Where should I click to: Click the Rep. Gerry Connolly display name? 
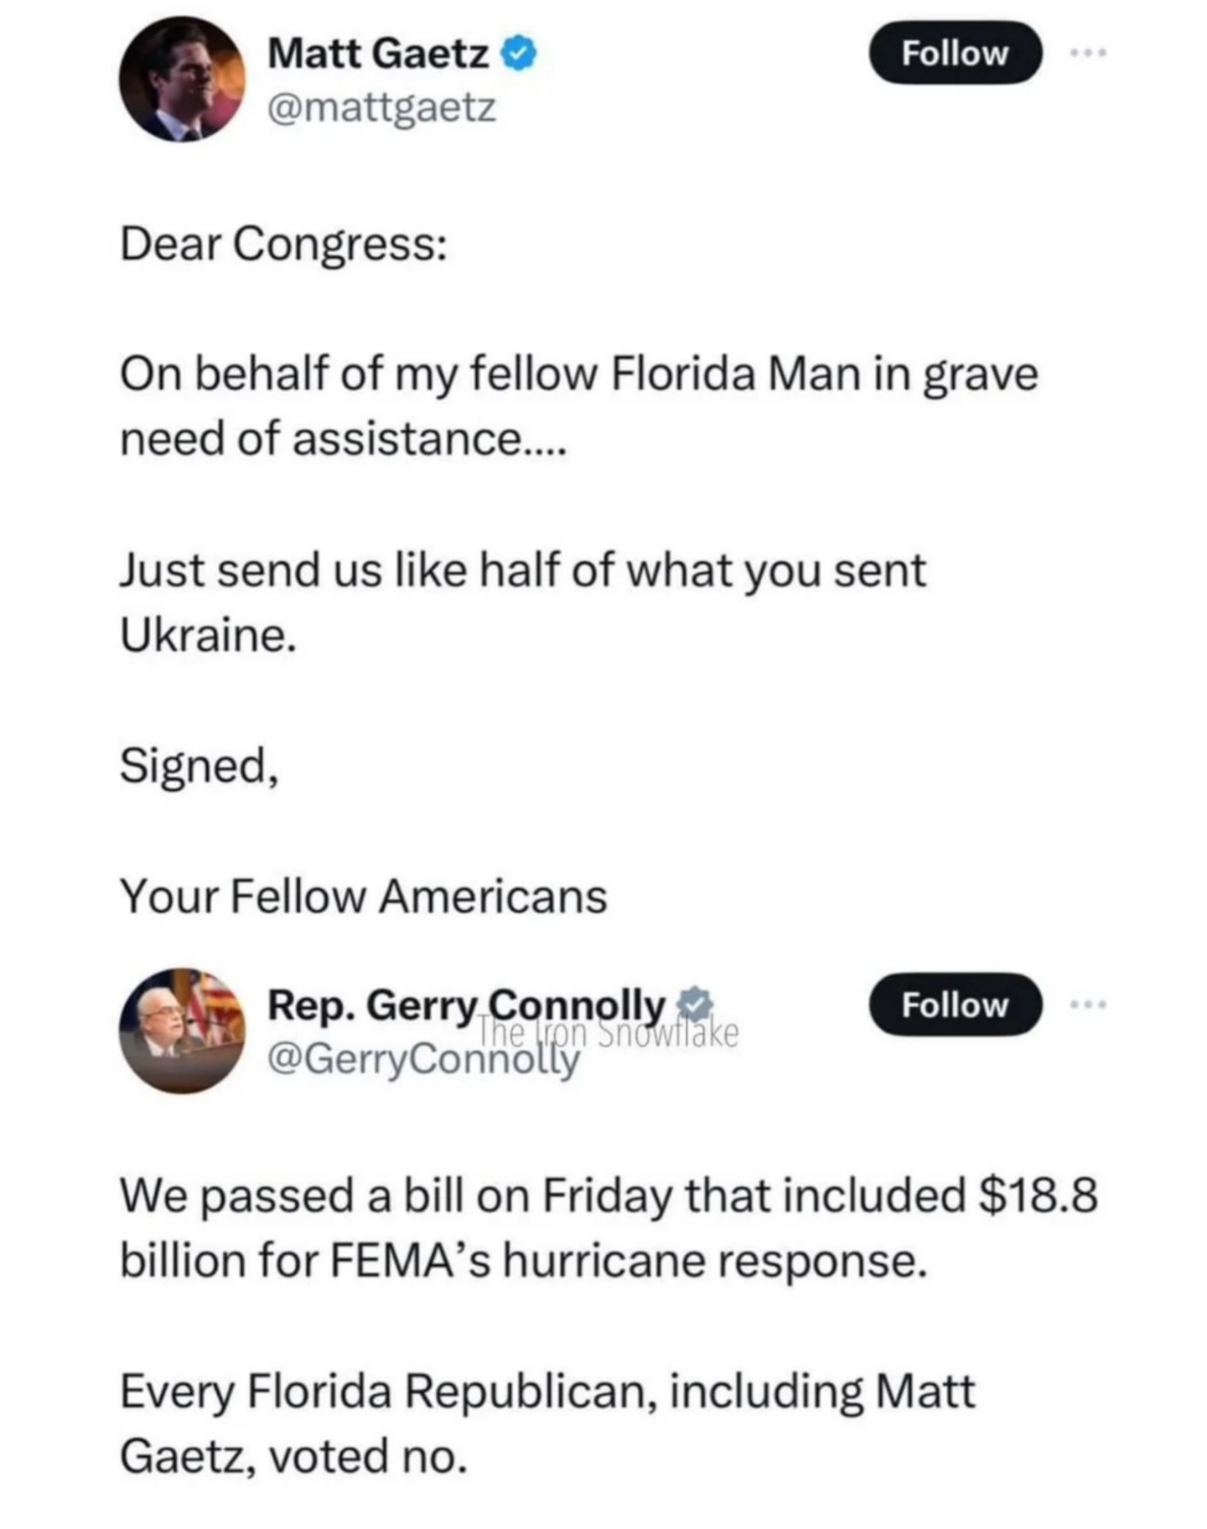coord(465,1003)
